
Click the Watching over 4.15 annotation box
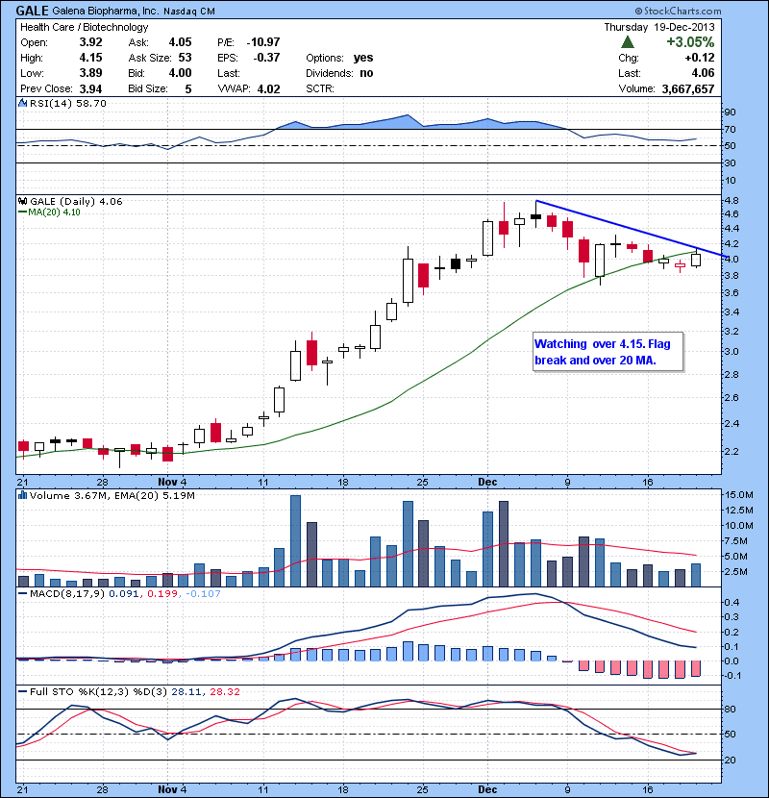(608, 352)
